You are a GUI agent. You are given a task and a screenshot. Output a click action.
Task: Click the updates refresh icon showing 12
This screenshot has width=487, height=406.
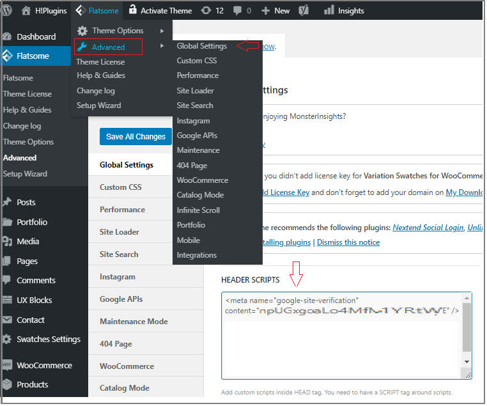click(x=206, y=11)
